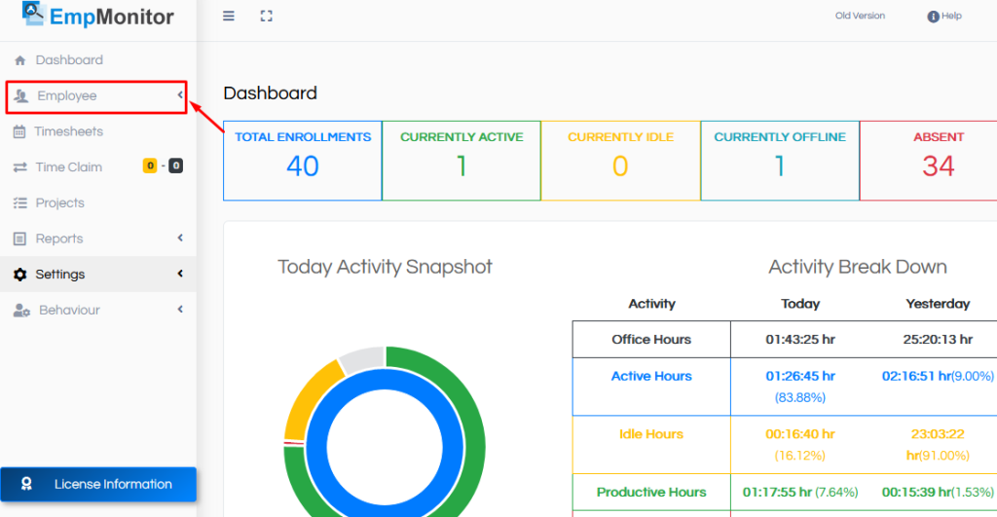Screen dimensions: 997x517
Task: Click the Active Hours row label
Action: coord(651,377)
